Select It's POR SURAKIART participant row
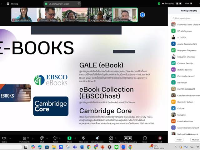The width and height of the screenshot is (200, 150). click(186, 89)
